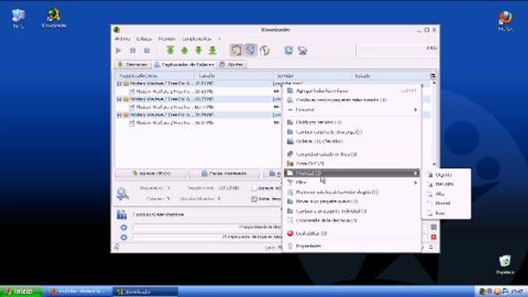Start downloads with the play icon

click(x=119, y=51)
